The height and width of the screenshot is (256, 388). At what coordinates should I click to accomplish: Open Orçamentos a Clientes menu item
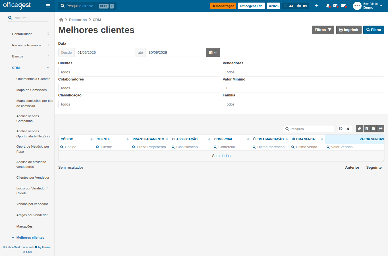[33, 79]
